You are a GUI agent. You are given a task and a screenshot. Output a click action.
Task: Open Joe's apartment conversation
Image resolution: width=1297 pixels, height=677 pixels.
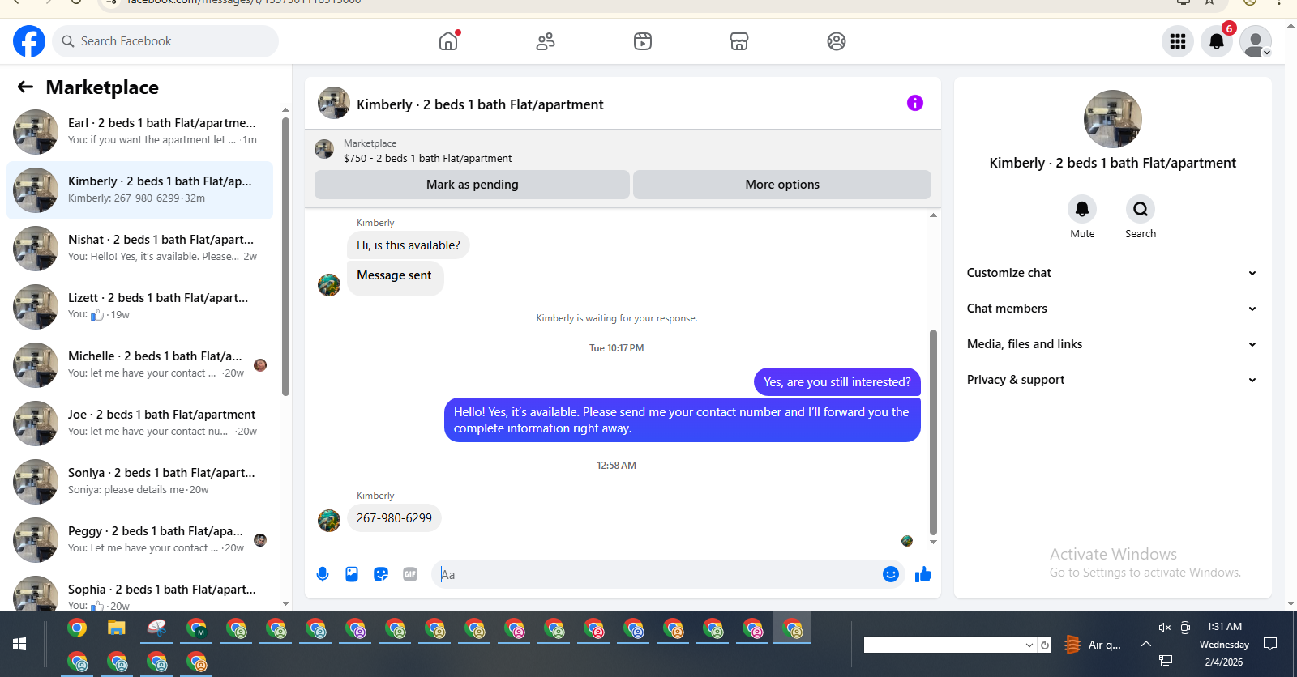coord(139,424)
